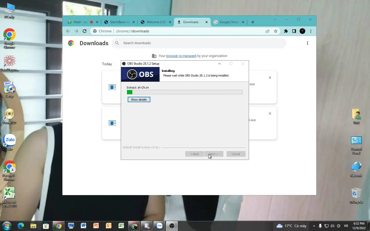Open Word from taskbar
The image size is (370, 231).
[84, 226]
